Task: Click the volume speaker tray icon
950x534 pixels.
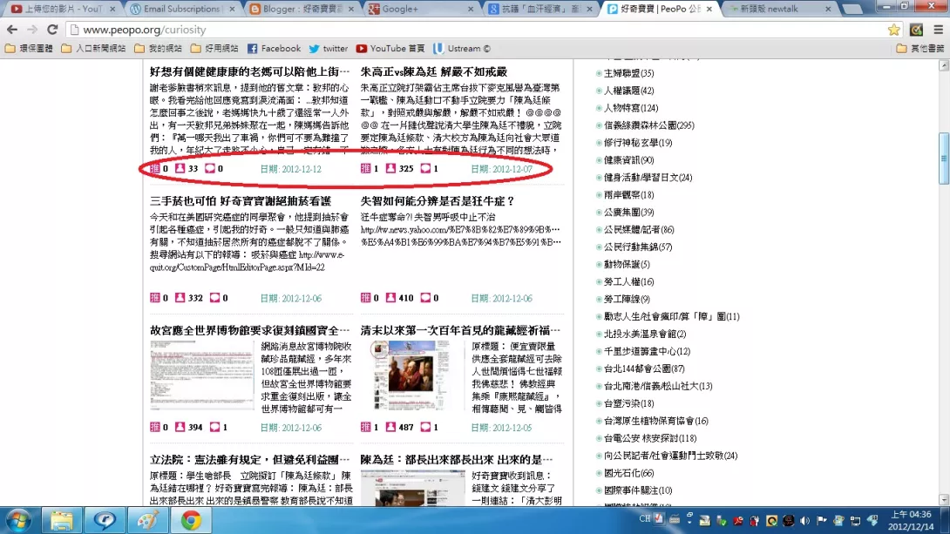Action: tap(804, 520)
